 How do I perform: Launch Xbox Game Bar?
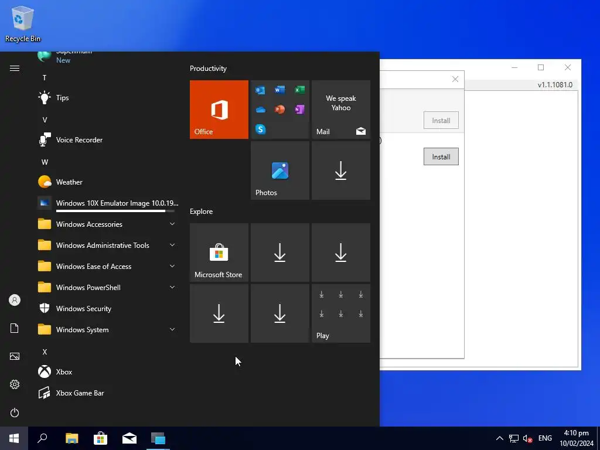pyautogui.click(x=107, y=393)
